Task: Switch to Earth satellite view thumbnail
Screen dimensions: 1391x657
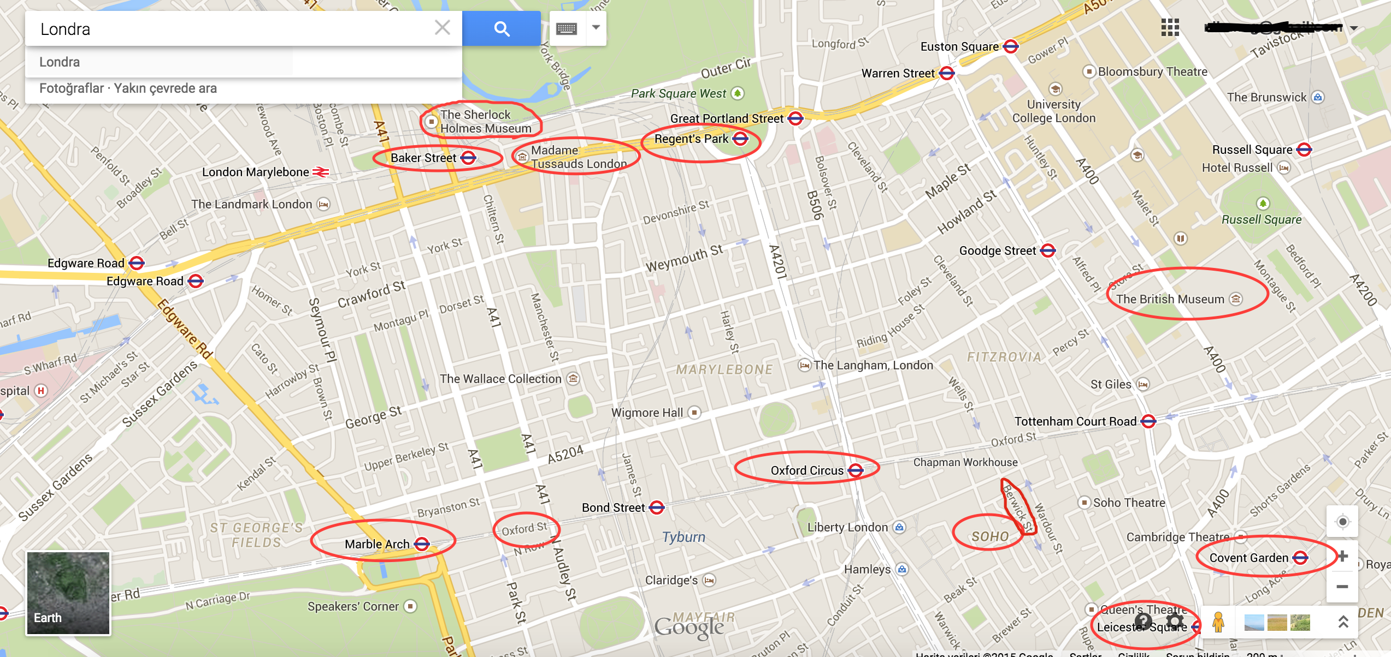Action: tap(68, 593)
